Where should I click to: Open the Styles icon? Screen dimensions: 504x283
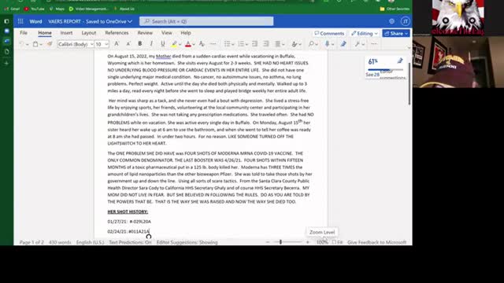(x=295, y=44)
